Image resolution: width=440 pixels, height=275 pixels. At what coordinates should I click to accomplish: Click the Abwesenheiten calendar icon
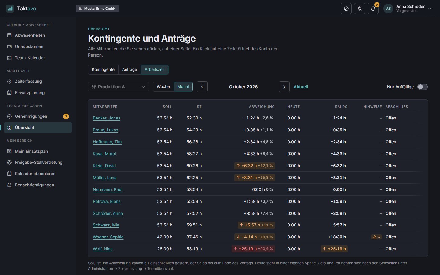(x=9, y=35)
